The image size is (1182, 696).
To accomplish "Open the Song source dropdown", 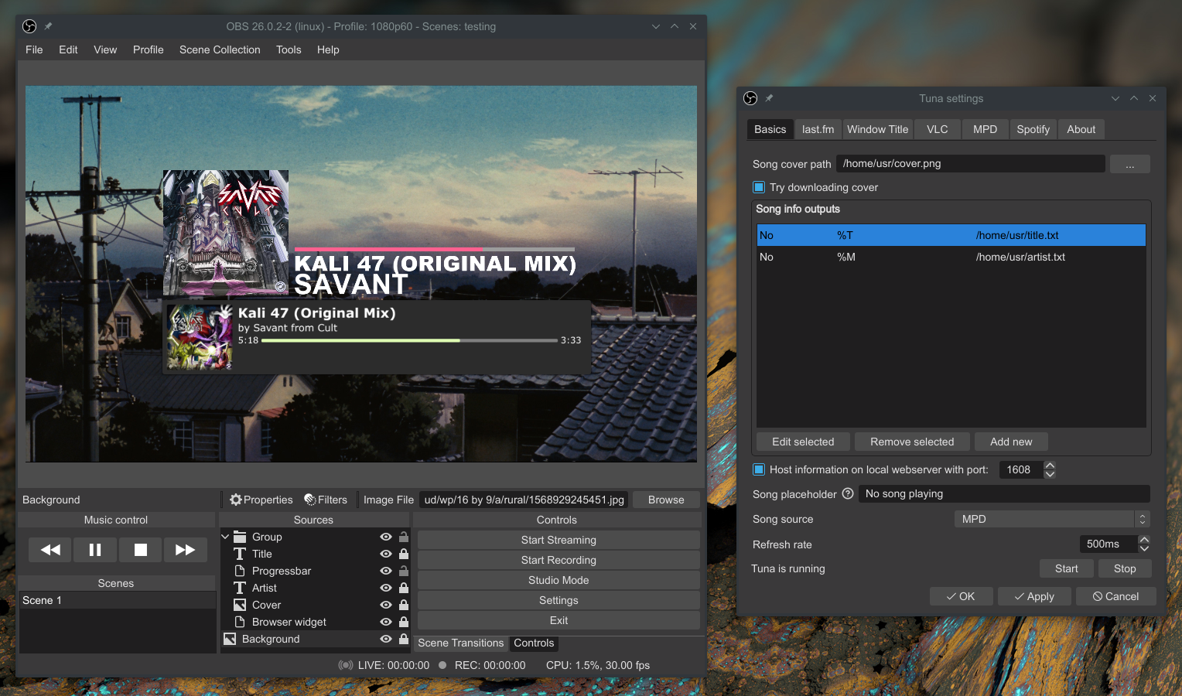I will point(1052,519).
